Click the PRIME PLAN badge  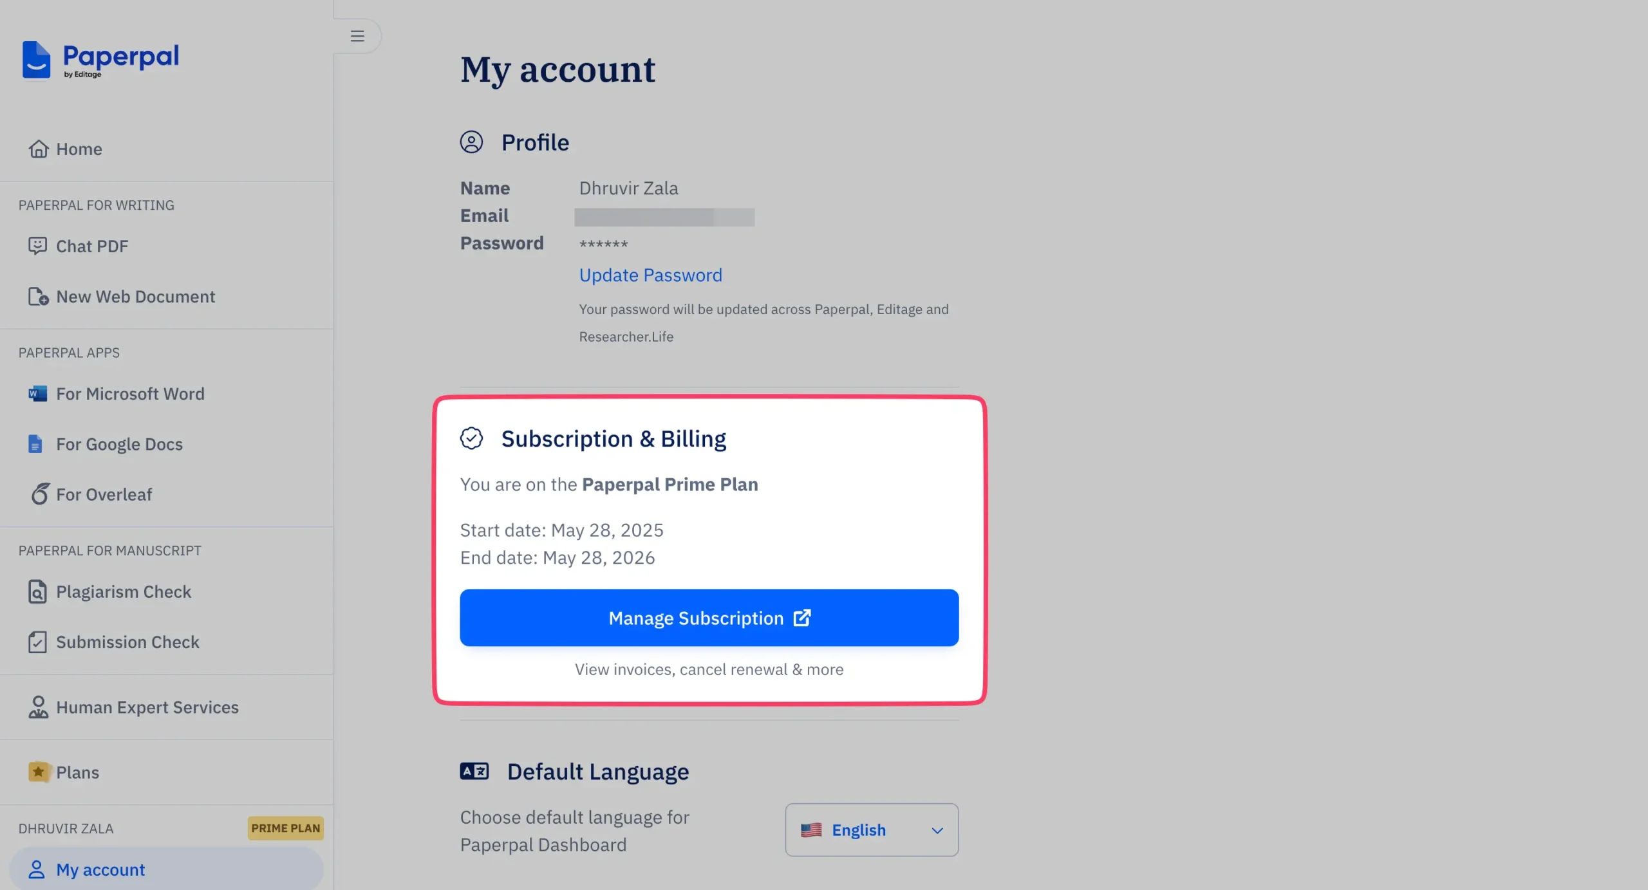(x=286, y=828)
